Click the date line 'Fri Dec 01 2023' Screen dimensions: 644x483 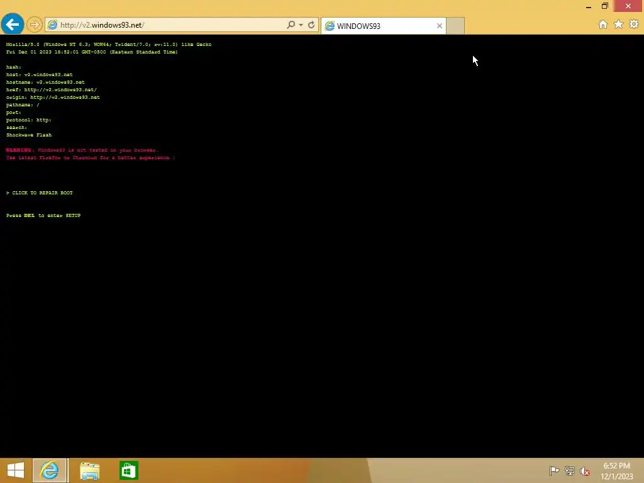92,52
